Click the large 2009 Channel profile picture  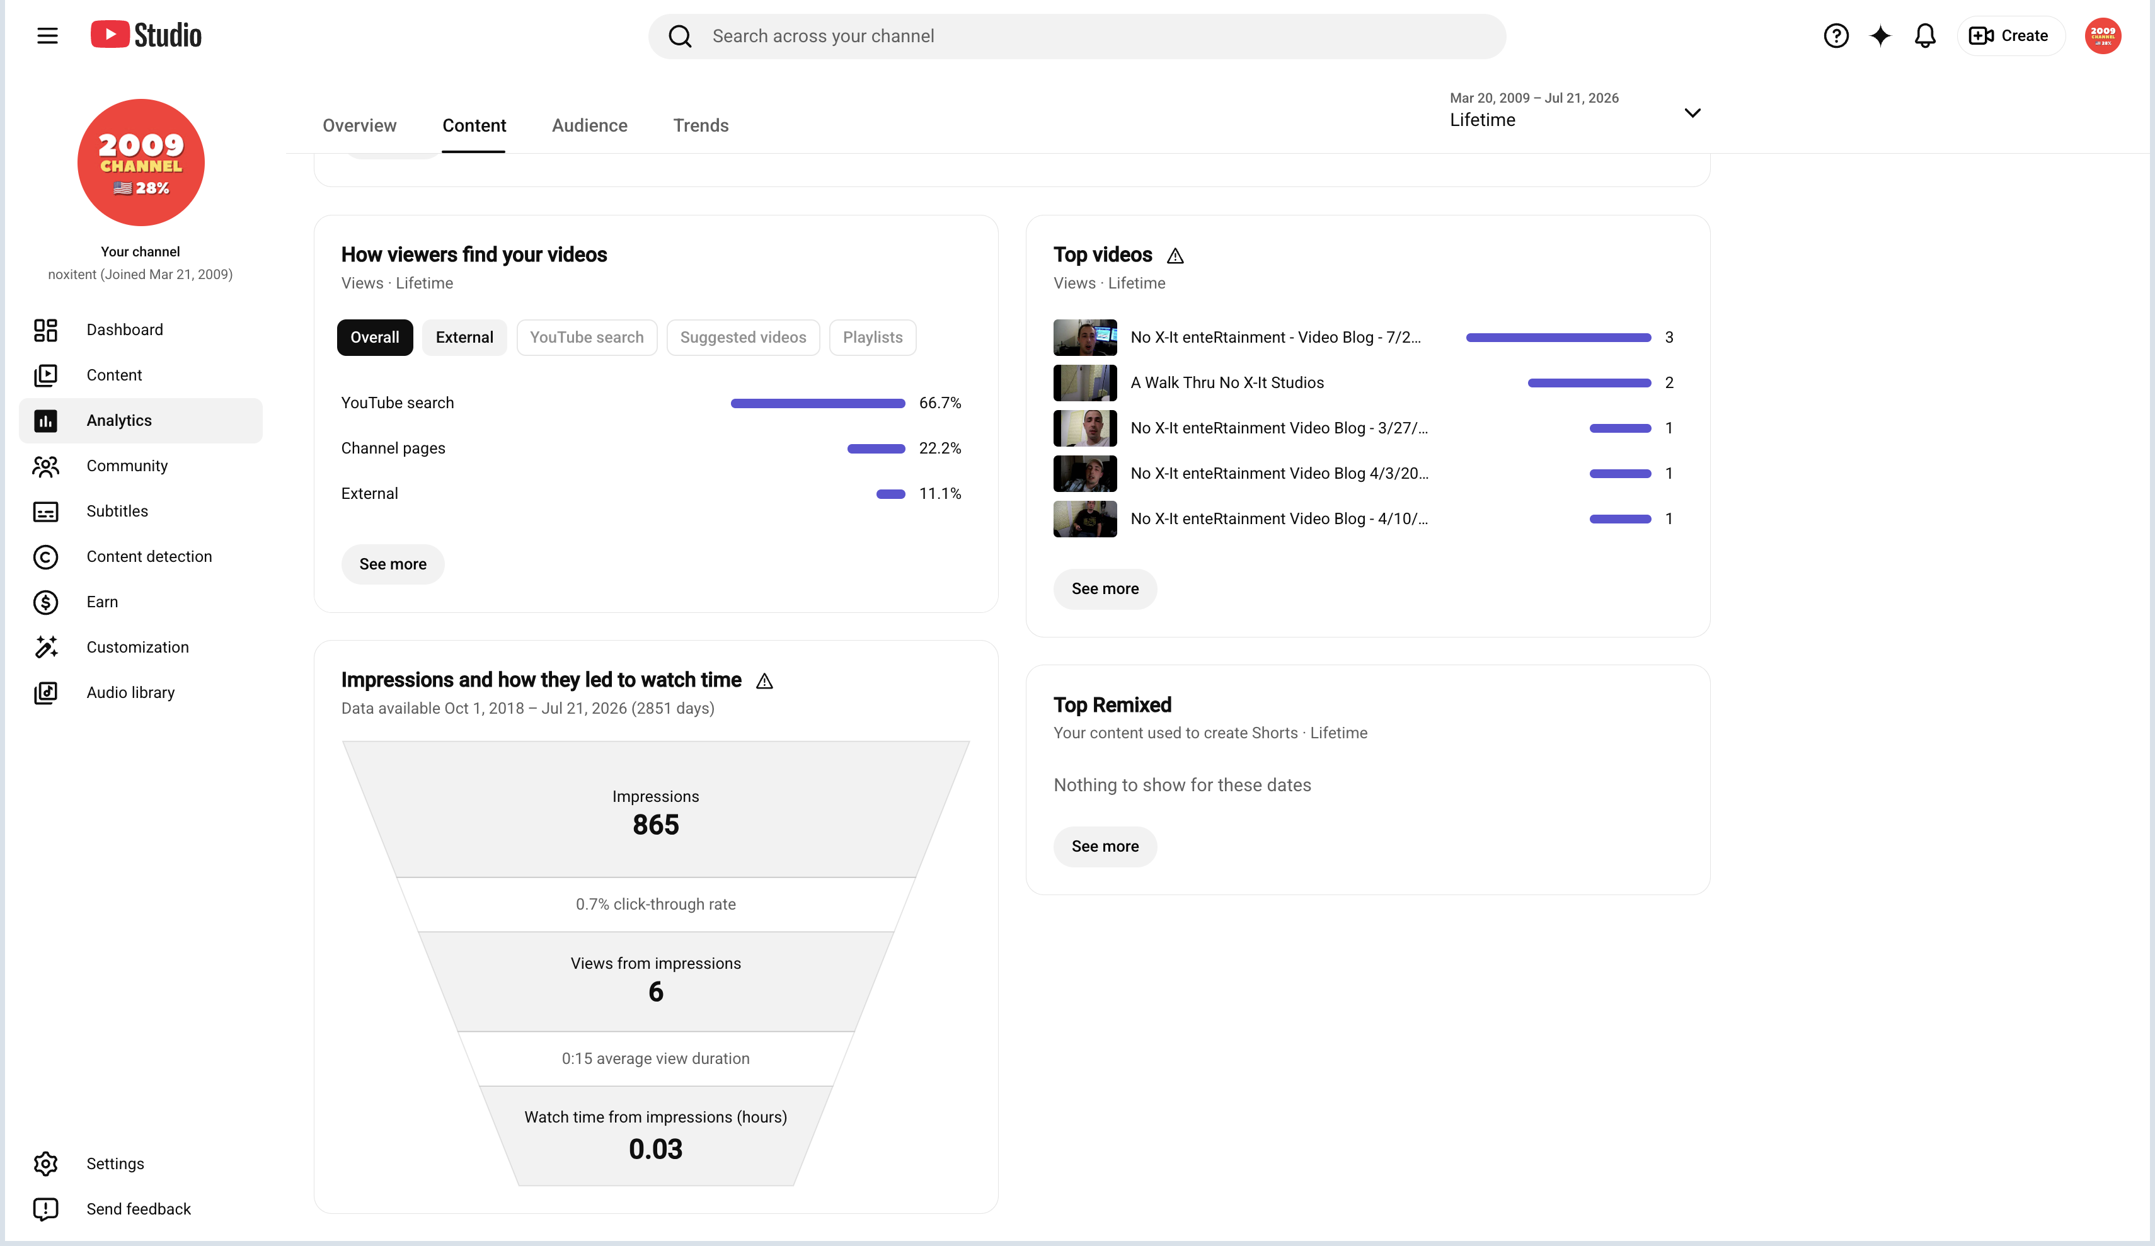[141, 163]
